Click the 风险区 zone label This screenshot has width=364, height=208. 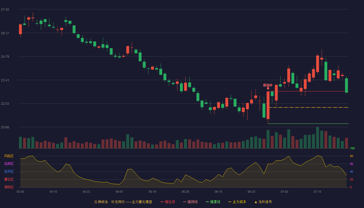9,156
